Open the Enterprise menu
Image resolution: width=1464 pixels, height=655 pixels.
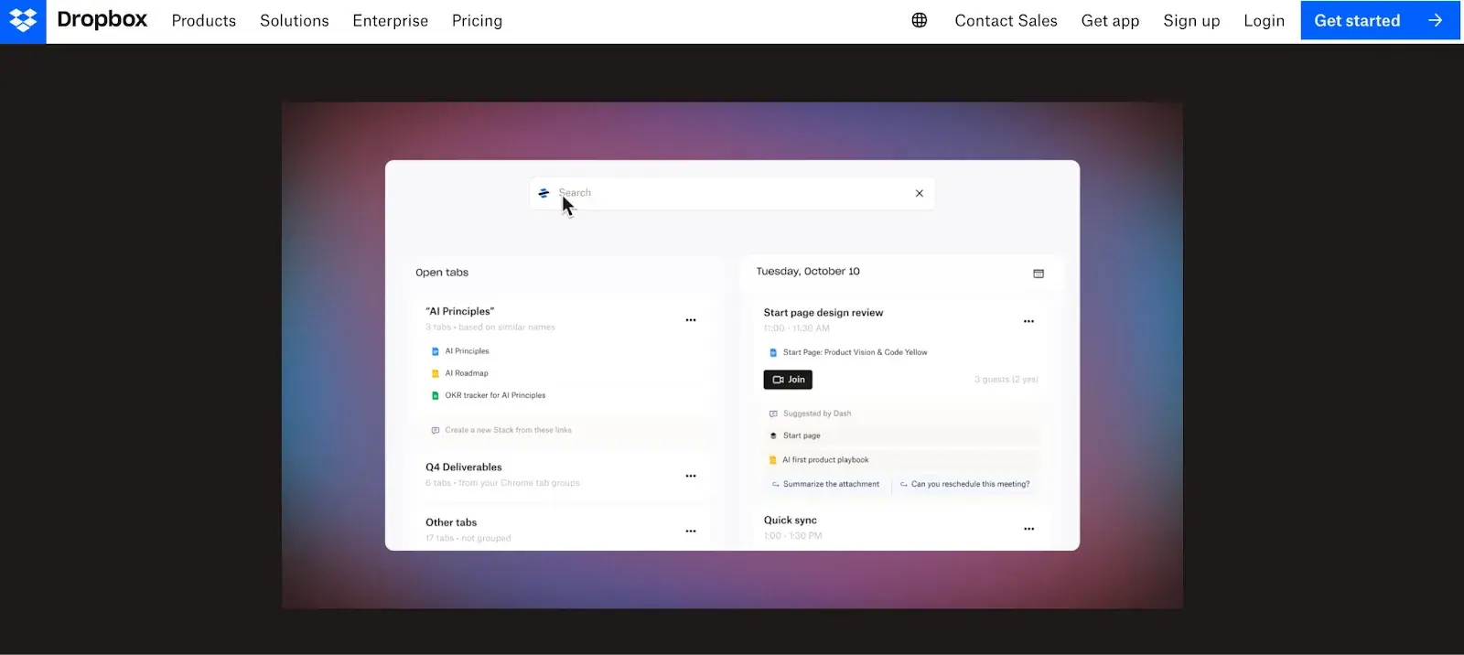pyautogui.click(x=390, y=20)
